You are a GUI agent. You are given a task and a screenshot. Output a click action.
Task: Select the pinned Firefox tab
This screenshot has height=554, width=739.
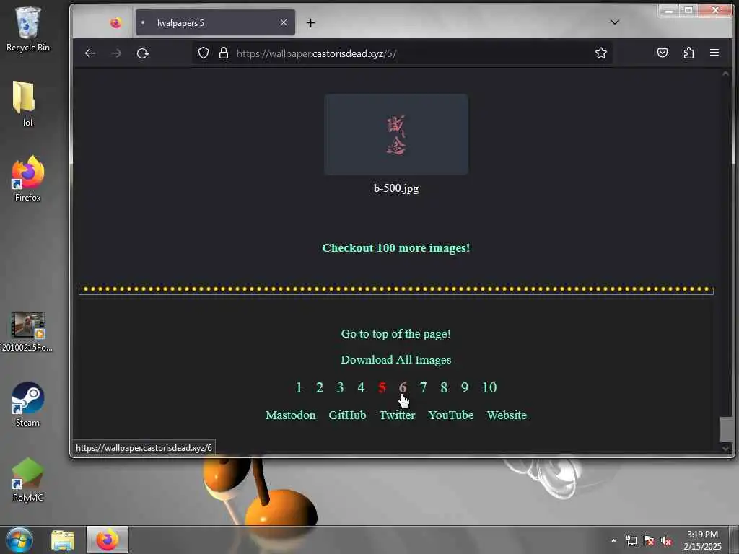115,22
